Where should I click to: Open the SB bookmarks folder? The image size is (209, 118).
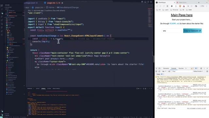(182, 10)
